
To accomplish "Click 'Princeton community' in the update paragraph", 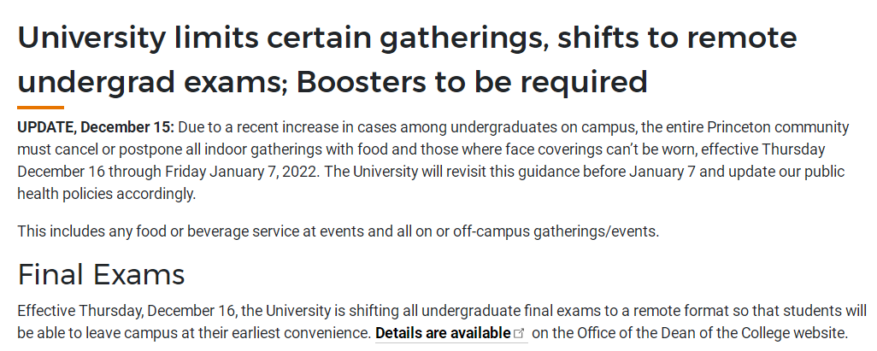I will (778, 127).
